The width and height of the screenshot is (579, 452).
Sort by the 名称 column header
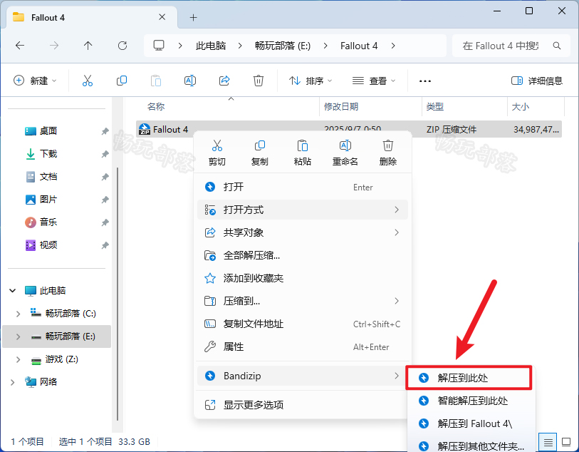point(156,107)
